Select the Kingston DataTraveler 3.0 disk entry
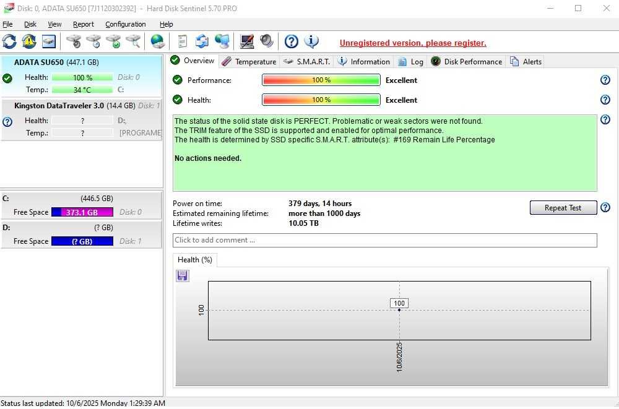Image resolution: width=619 pixels, height=409 pixels. click(x=81, y=120)
